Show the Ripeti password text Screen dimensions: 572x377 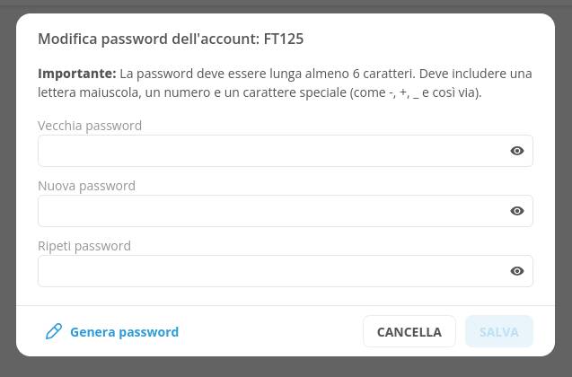coord(517,271)
